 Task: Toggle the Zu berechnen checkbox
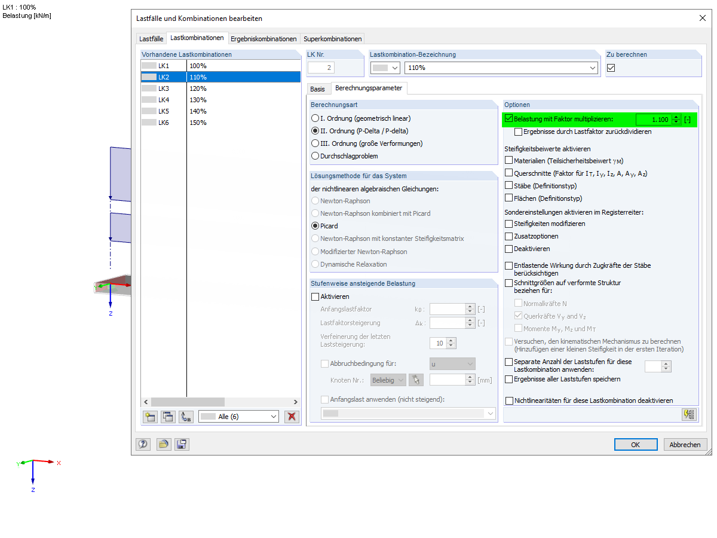point(611,68)
